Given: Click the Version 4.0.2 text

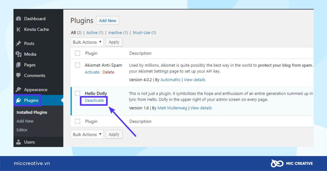Looking at the screenshot, I should [141, 80].
